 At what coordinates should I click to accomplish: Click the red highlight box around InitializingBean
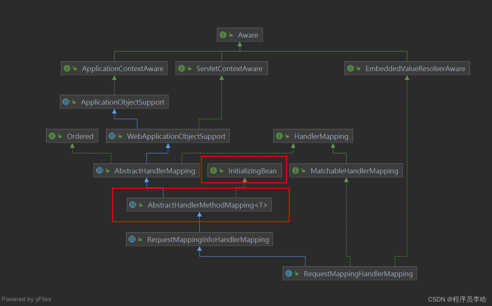[x=244, y=157]
